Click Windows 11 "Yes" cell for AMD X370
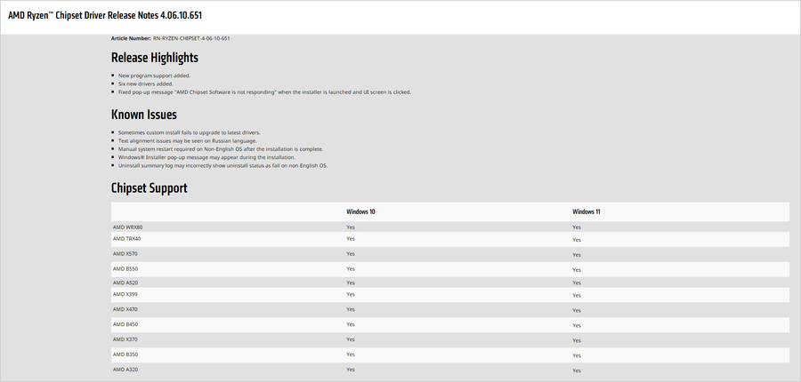 [577, 340]
